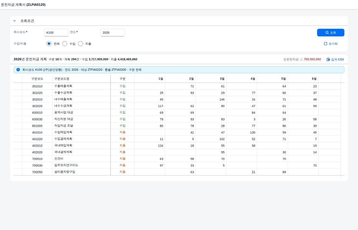The image size is (358, 230).
Task: Click the net working capital amount 700,560,060
Action: click(312, 59)
